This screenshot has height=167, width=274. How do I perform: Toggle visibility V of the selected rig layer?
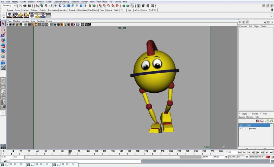tap(240, 125)
